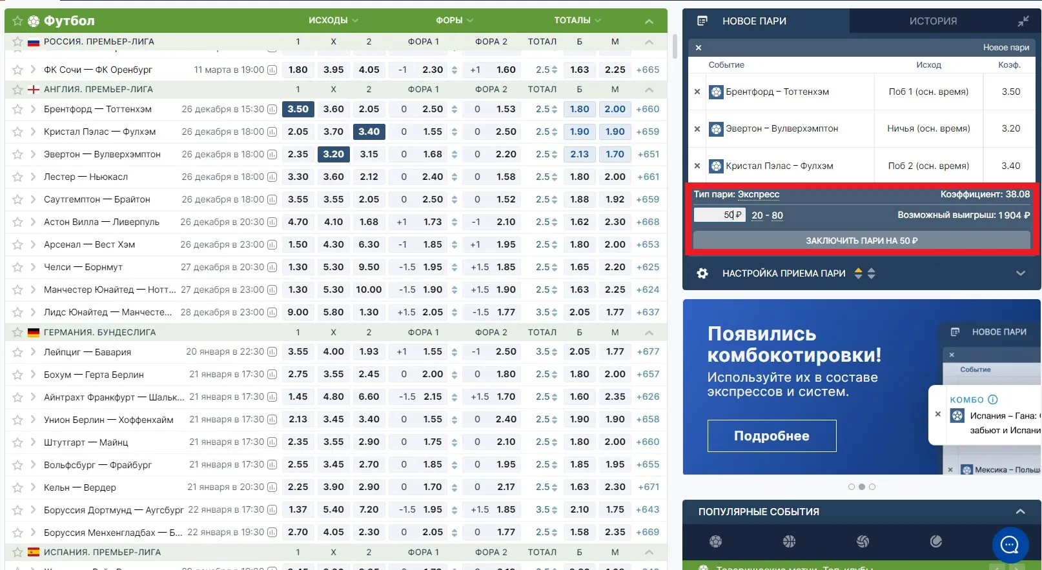Select odds 3.40 for Фулхэм win
This screenshot has height=570, width=1042.
tap(369, 132)
